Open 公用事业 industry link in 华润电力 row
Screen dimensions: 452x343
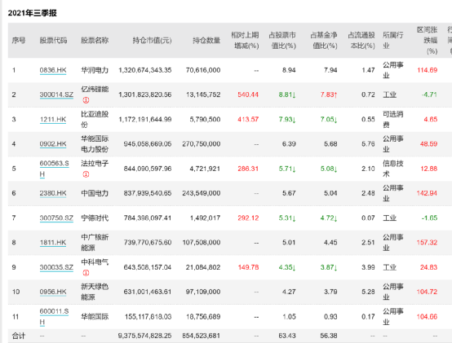click(393, 70)
